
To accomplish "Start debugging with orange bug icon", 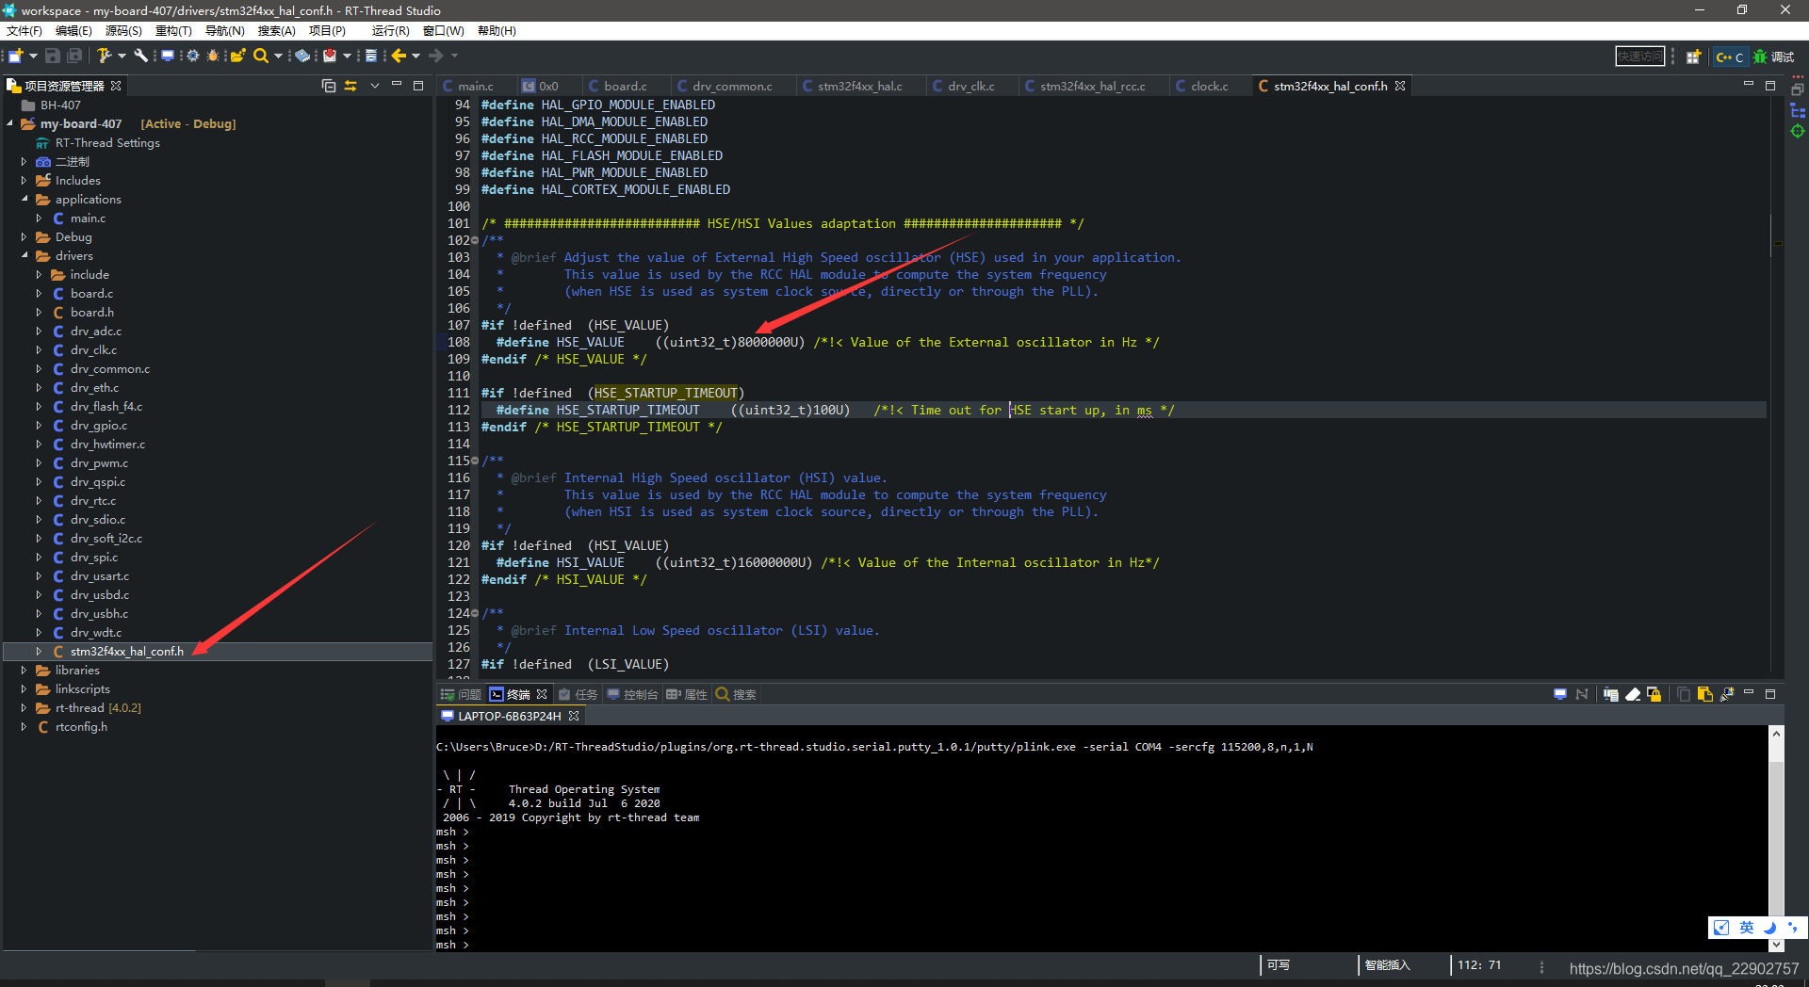I will (x=213, y=57).
